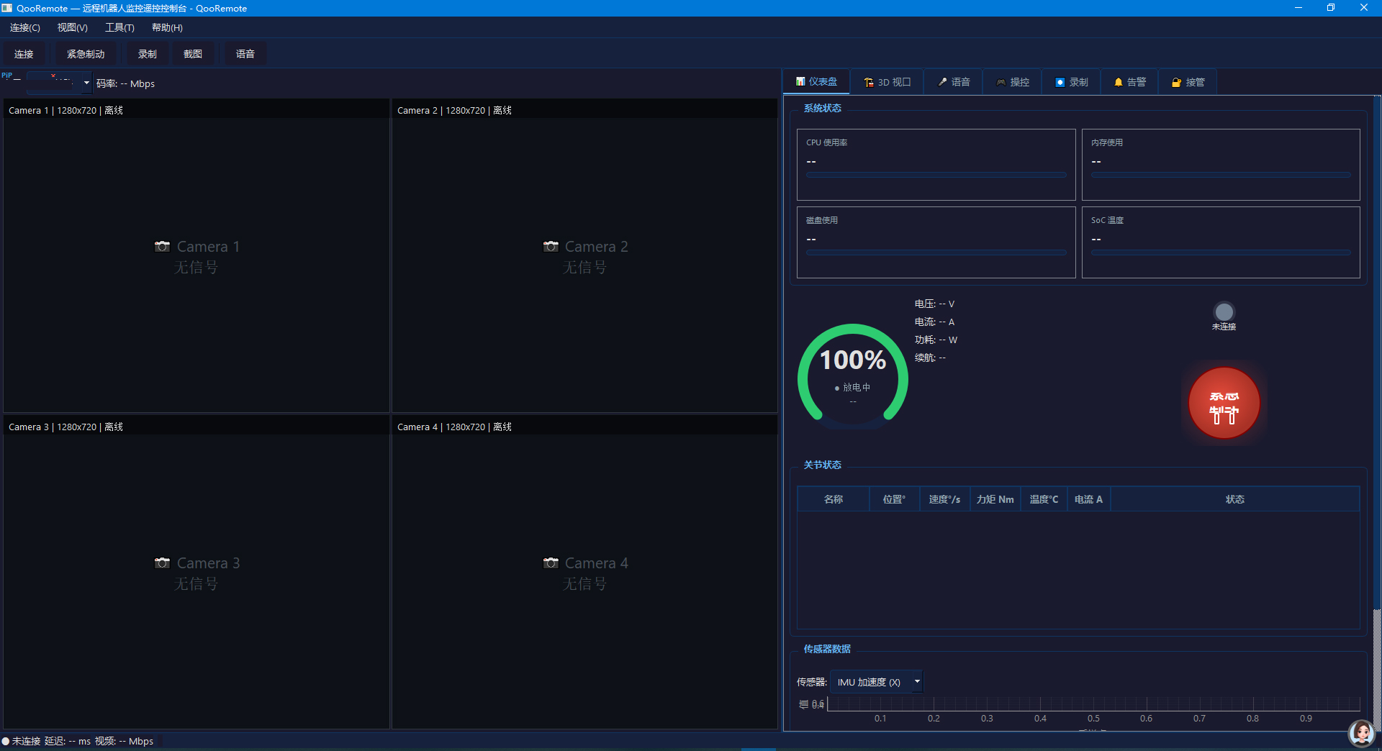1382x751 pixels.
Task: Click the Camera 1 no-signal camera icon
Action: coord(162,247)
